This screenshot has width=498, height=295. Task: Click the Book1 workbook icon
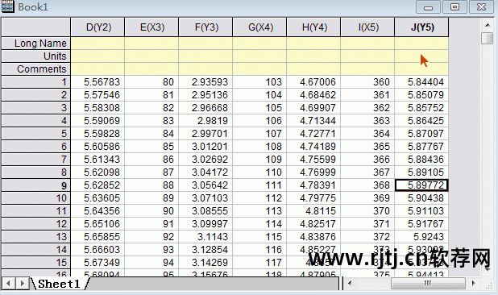(7, 6)
